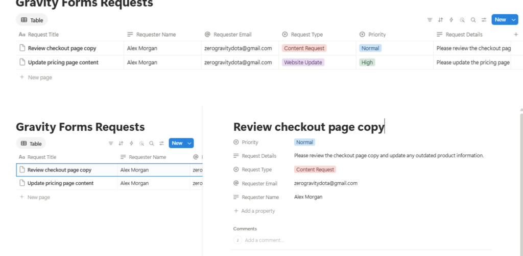Select the Table view tab in the upper database
This screenshot has height=256, width=523.
coord(32,20)
